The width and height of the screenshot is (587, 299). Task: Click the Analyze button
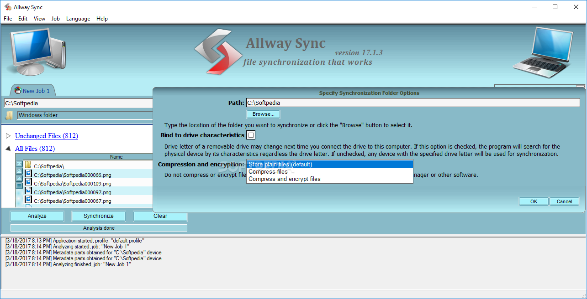click(x=37, y=216)
